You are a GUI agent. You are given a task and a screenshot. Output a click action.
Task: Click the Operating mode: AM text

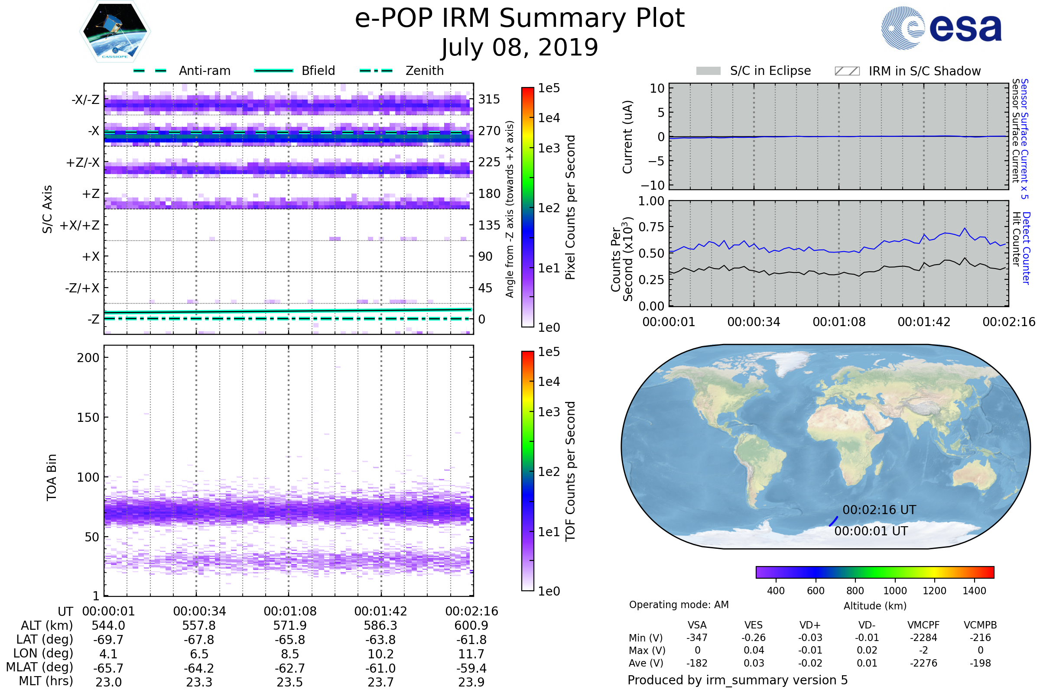point(679,605)
